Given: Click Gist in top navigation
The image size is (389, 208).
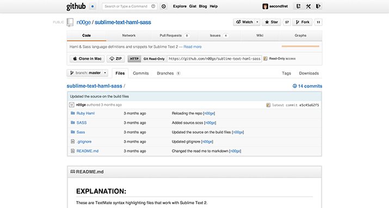Looking at the screenshot, I should pyautogui.click(x=193, y=7).
